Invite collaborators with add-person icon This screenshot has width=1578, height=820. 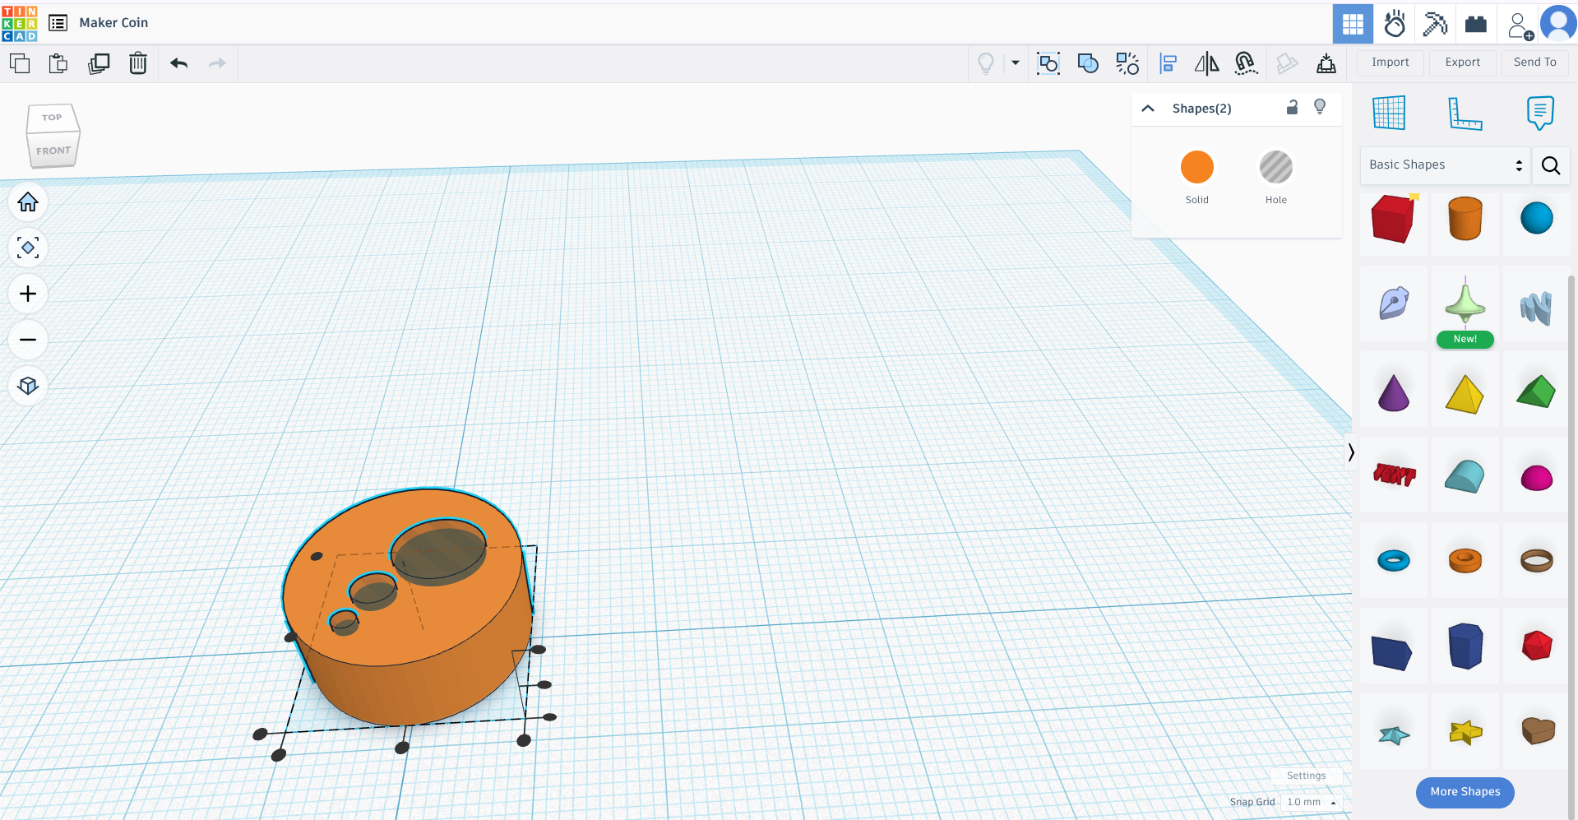point(1520,25)
